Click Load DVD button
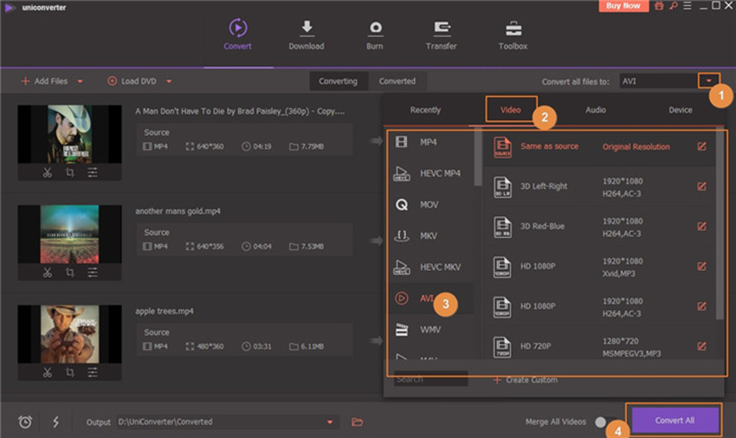Image resolution: width=736 pixels, height=438 pixels. tap(132, 81)
